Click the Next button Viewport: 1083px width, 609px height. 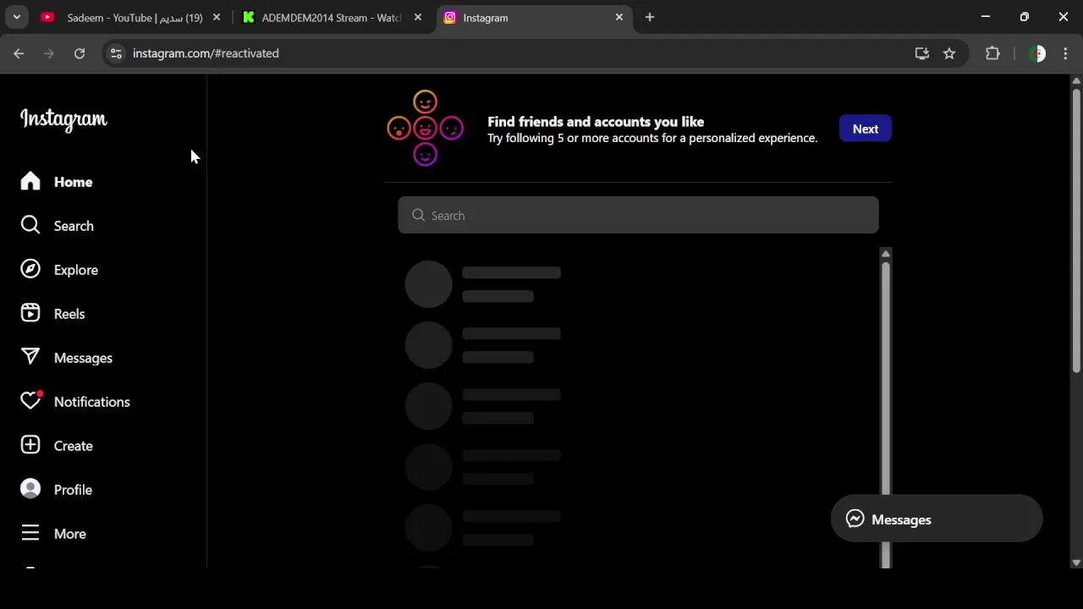tap(865, 129)
